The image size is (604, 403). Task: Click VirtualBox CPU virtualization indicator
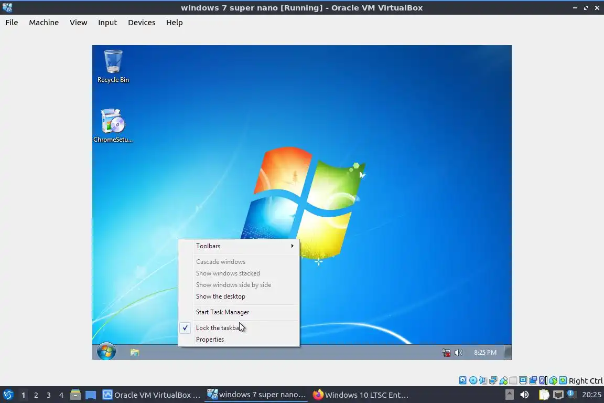[x=543, y=380]
